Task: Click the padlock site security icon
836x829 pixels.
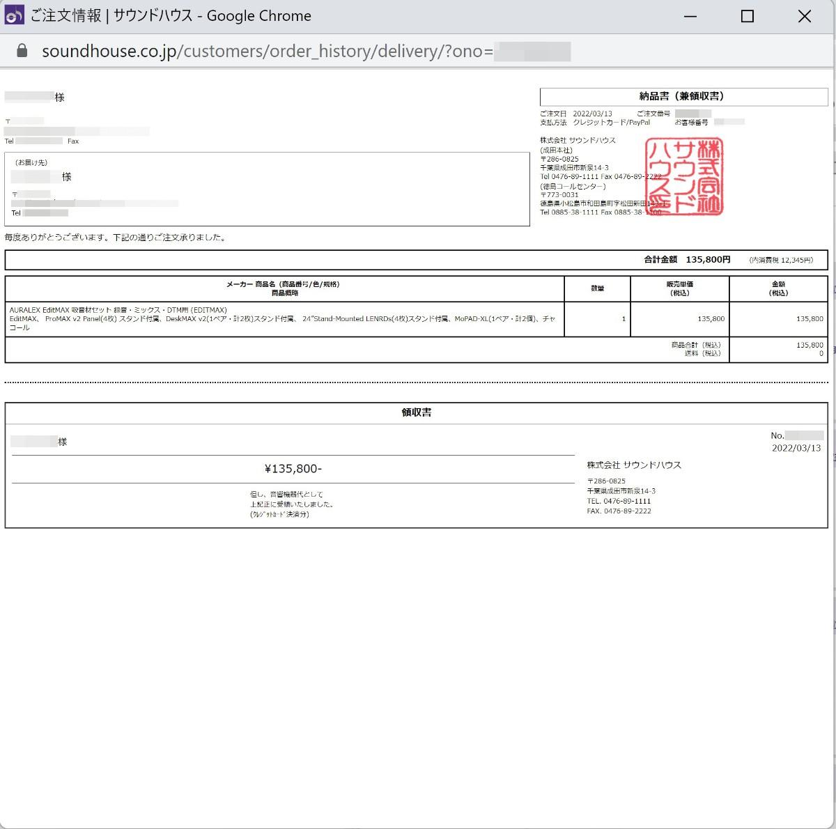Action: tap(22, 51)
